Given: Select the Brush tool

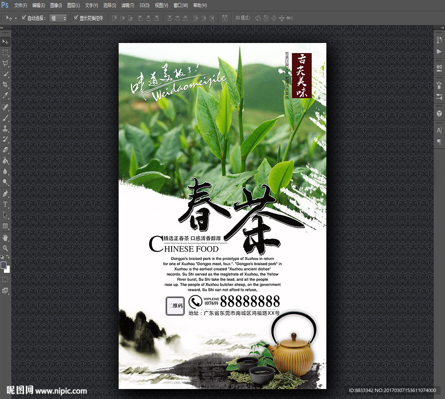Looking at the screenshot, I should point(5,118).
